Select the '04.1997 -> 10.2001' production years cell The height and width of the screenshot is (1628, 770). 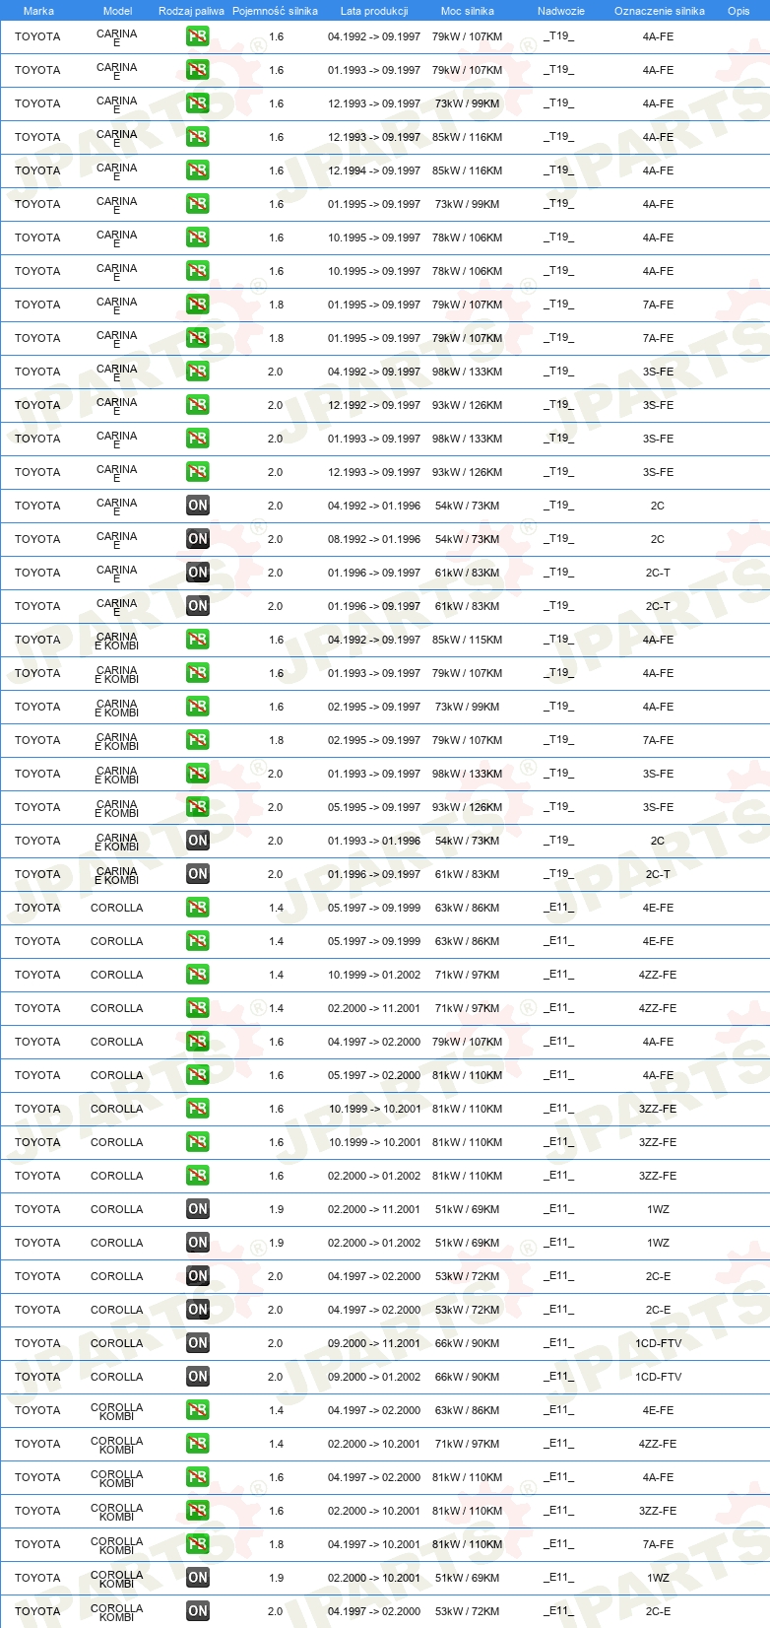[x=374, y=1544]
